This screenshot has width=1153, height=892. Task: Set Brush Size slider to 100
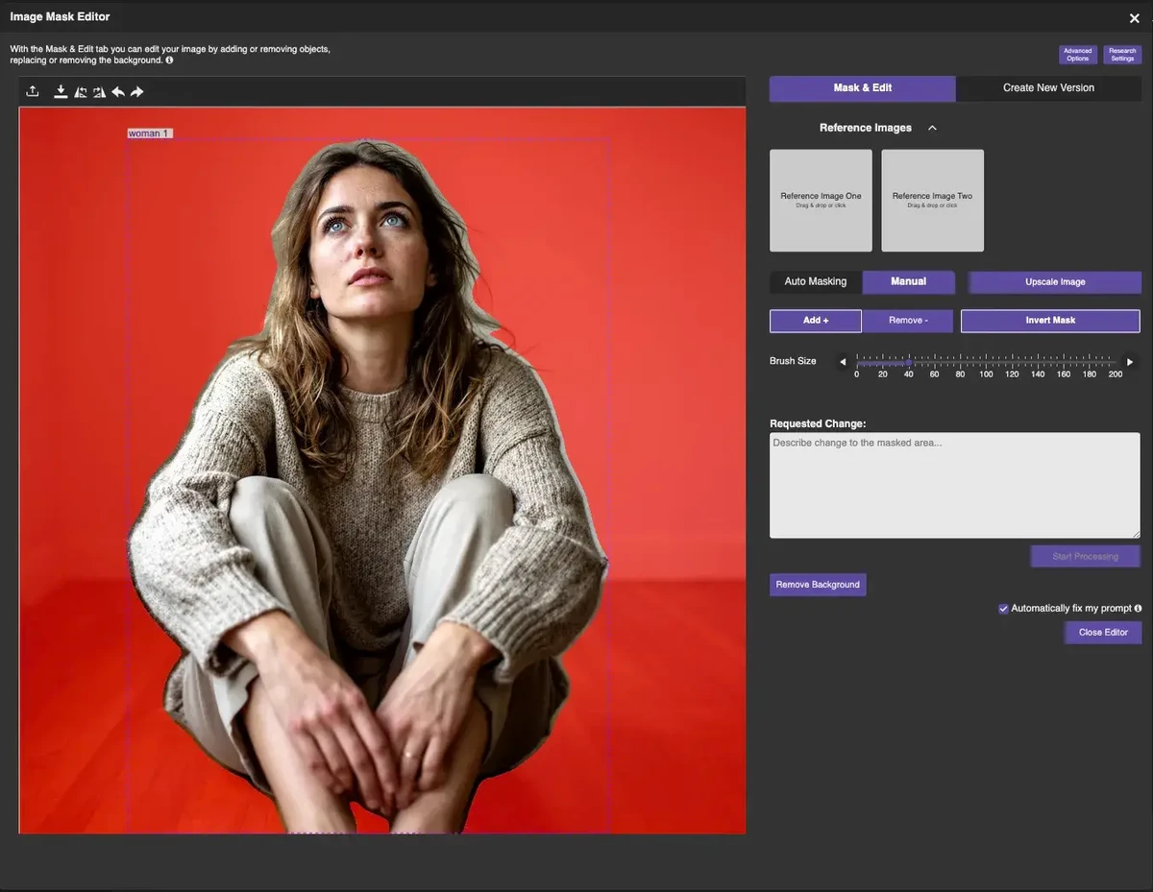pos(986,363)
